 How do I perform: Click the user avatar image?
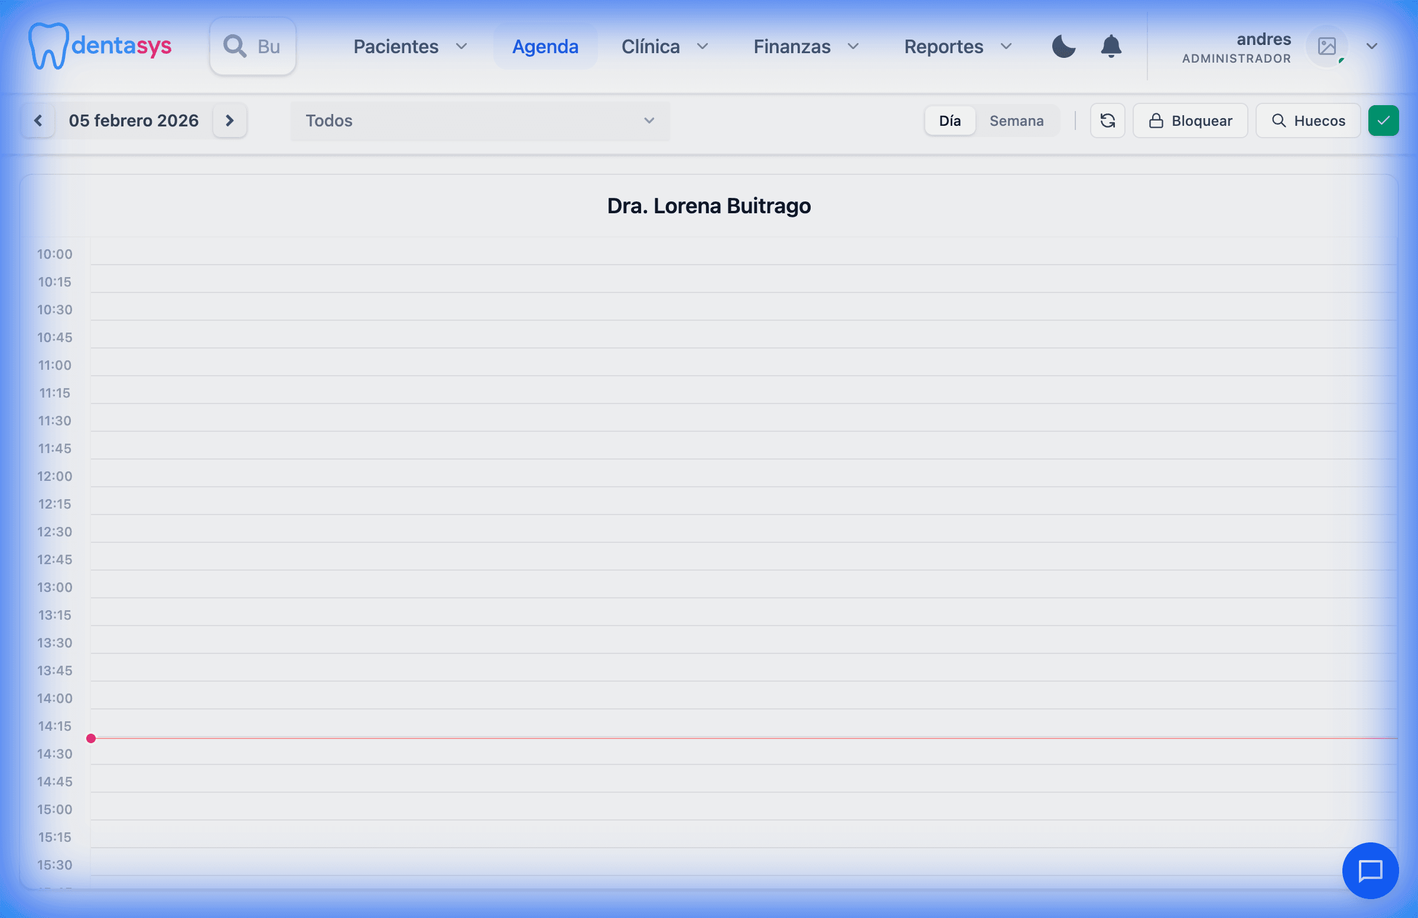1326,46
